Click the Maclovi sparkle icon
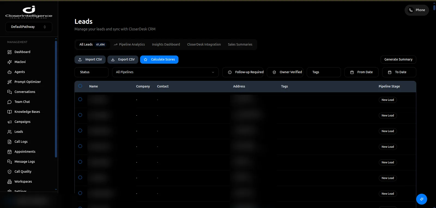Viewport: 436px width, 208px height. click(x=10, y=62)
